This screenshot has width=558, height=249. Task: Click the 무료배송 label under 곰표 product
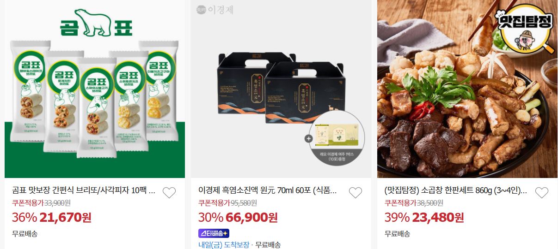(x=25, y=233)
